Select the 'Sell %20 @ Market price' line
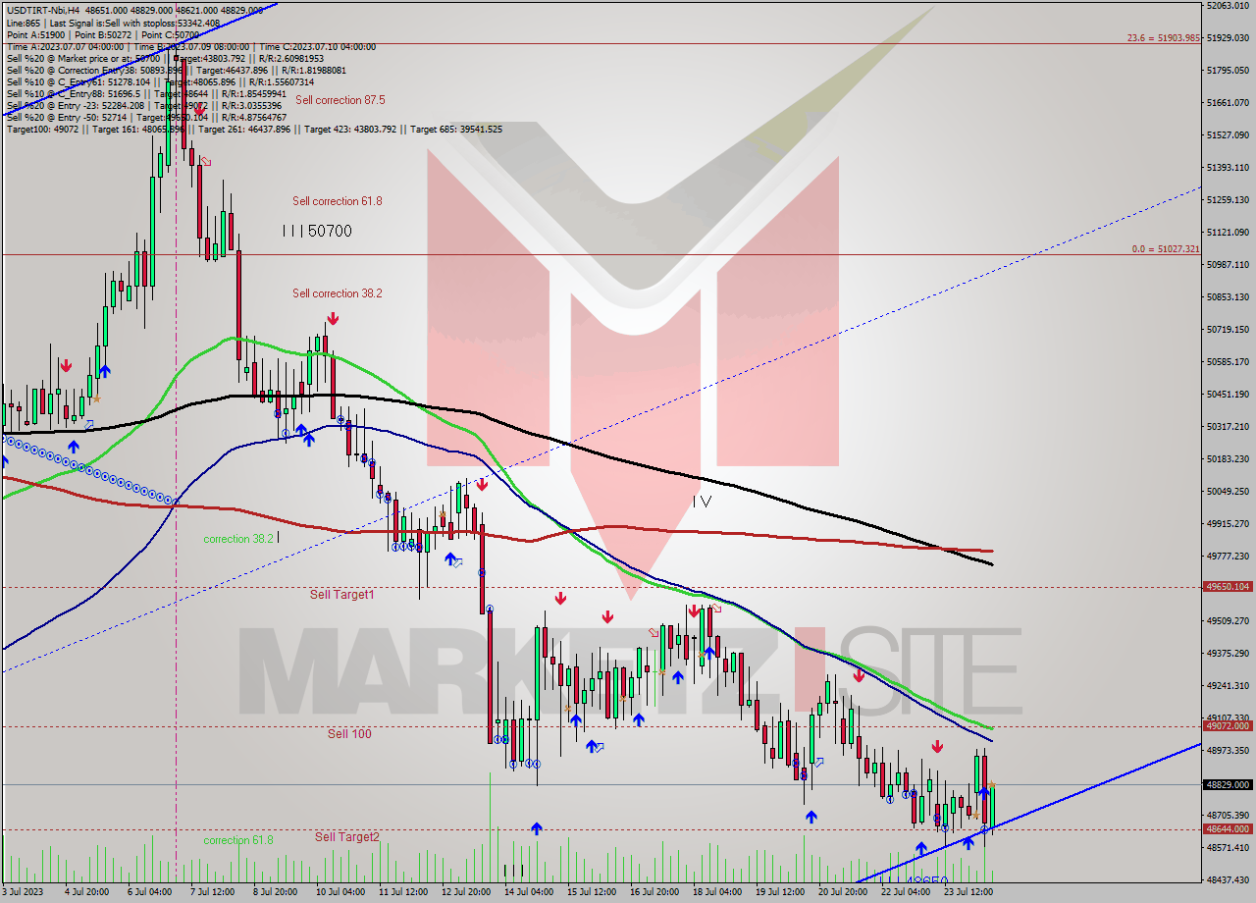Viewport: 1256px width, 903px height. pos(167,58)
